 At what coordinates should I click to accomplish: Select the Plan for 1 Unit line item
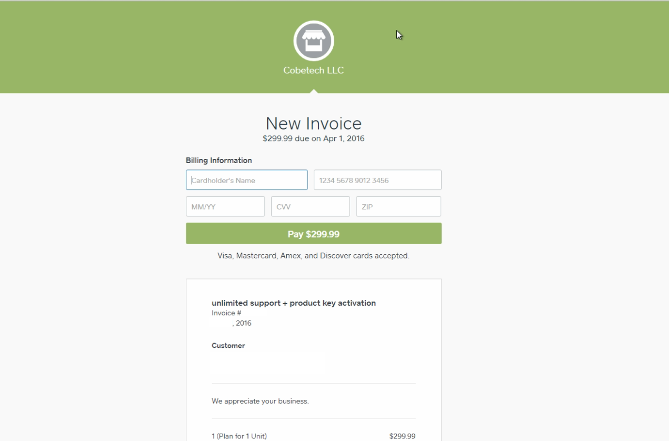(239, 436)
